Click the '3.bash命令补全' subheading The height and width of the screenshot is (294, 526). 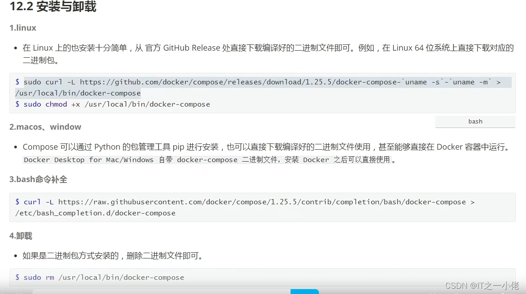coord(38,180)
